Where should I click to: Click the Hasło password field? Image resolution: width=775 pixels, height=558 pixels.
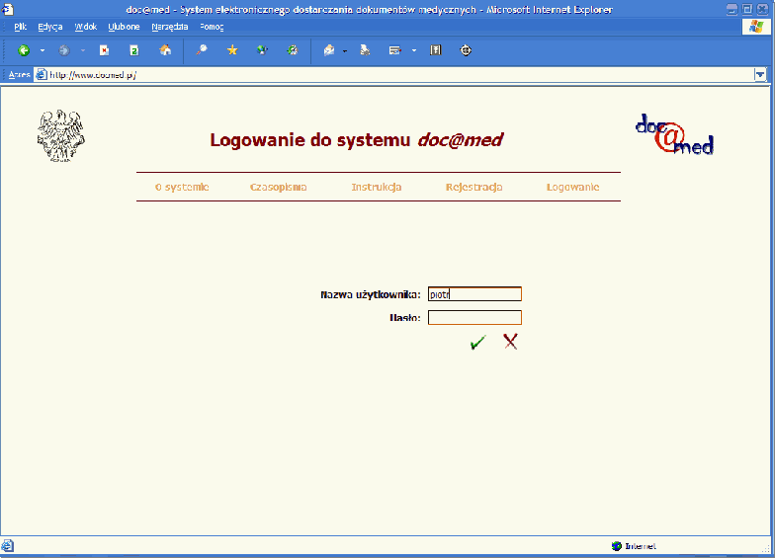pyautogui.click(x=474, y=318)
